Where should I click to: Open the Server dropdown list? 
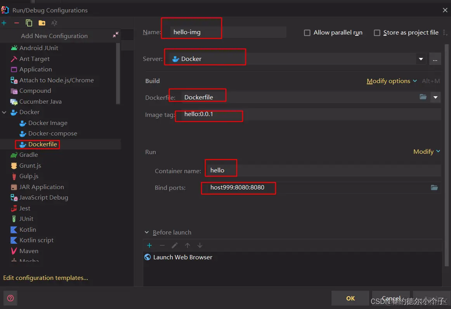[421, 59]
